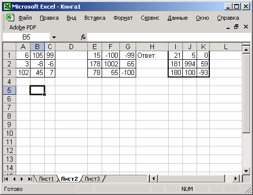This screenshot has height=195, width=253.
Task: Click the Name Box showing B5
Action: point(26,37)
